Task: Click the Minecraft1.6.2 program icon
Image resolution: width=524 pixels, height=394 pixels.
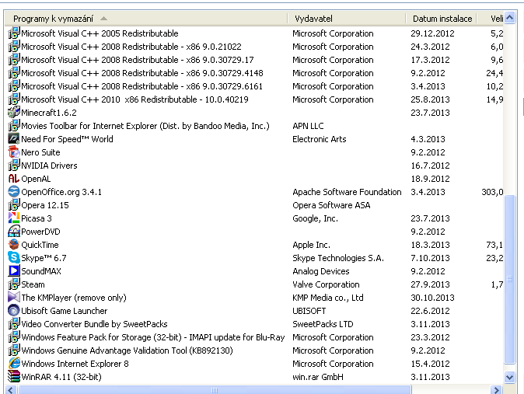Action: click(x=14, y=113)
